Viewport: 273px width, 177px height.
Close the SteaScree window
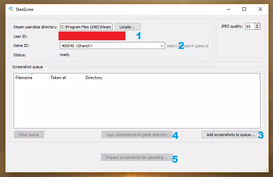260,9
